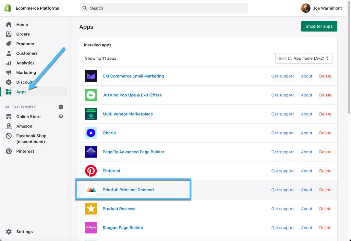Click the Shopify bag logo
This screenshot has width=351, height=241.
[8, 8]
